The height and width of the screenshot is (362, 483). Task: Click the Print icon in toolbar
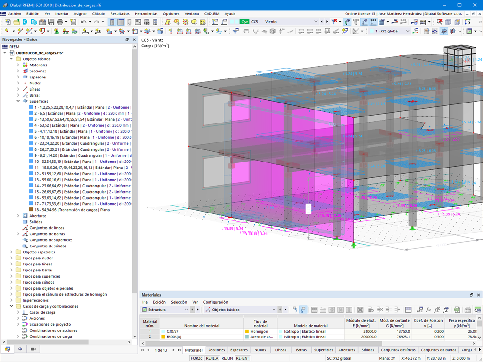click(x=60, y=22)
